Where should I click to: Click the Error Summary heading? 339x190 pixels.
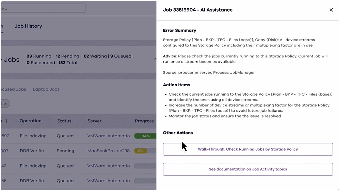[x=179, y=30]
